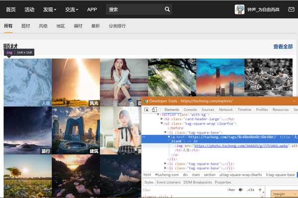Expand the third li tag-square-base node
The height and width of the screenshot is (198, 298).
pyautogui.click(x=165, y=168)
